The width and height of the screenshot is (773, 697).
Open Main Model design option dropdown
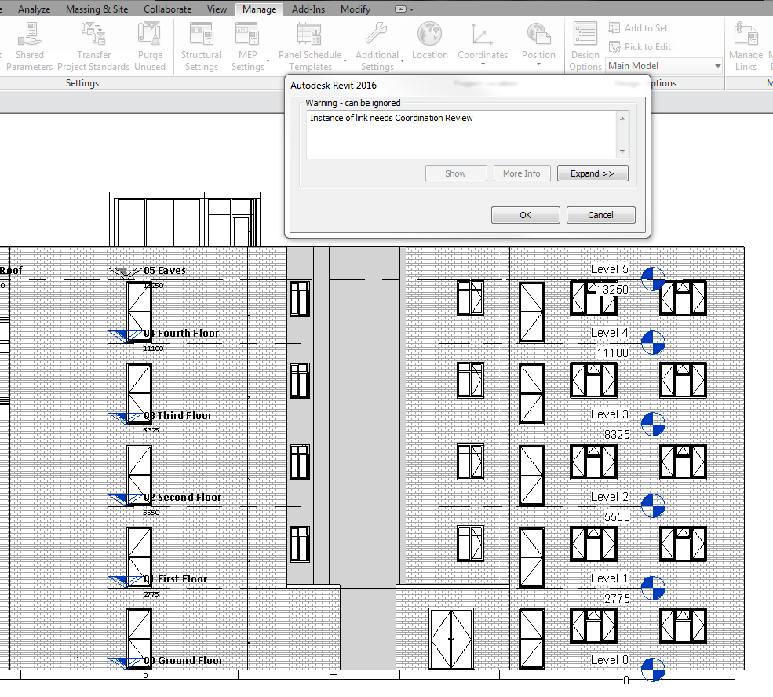coord(665,66)
